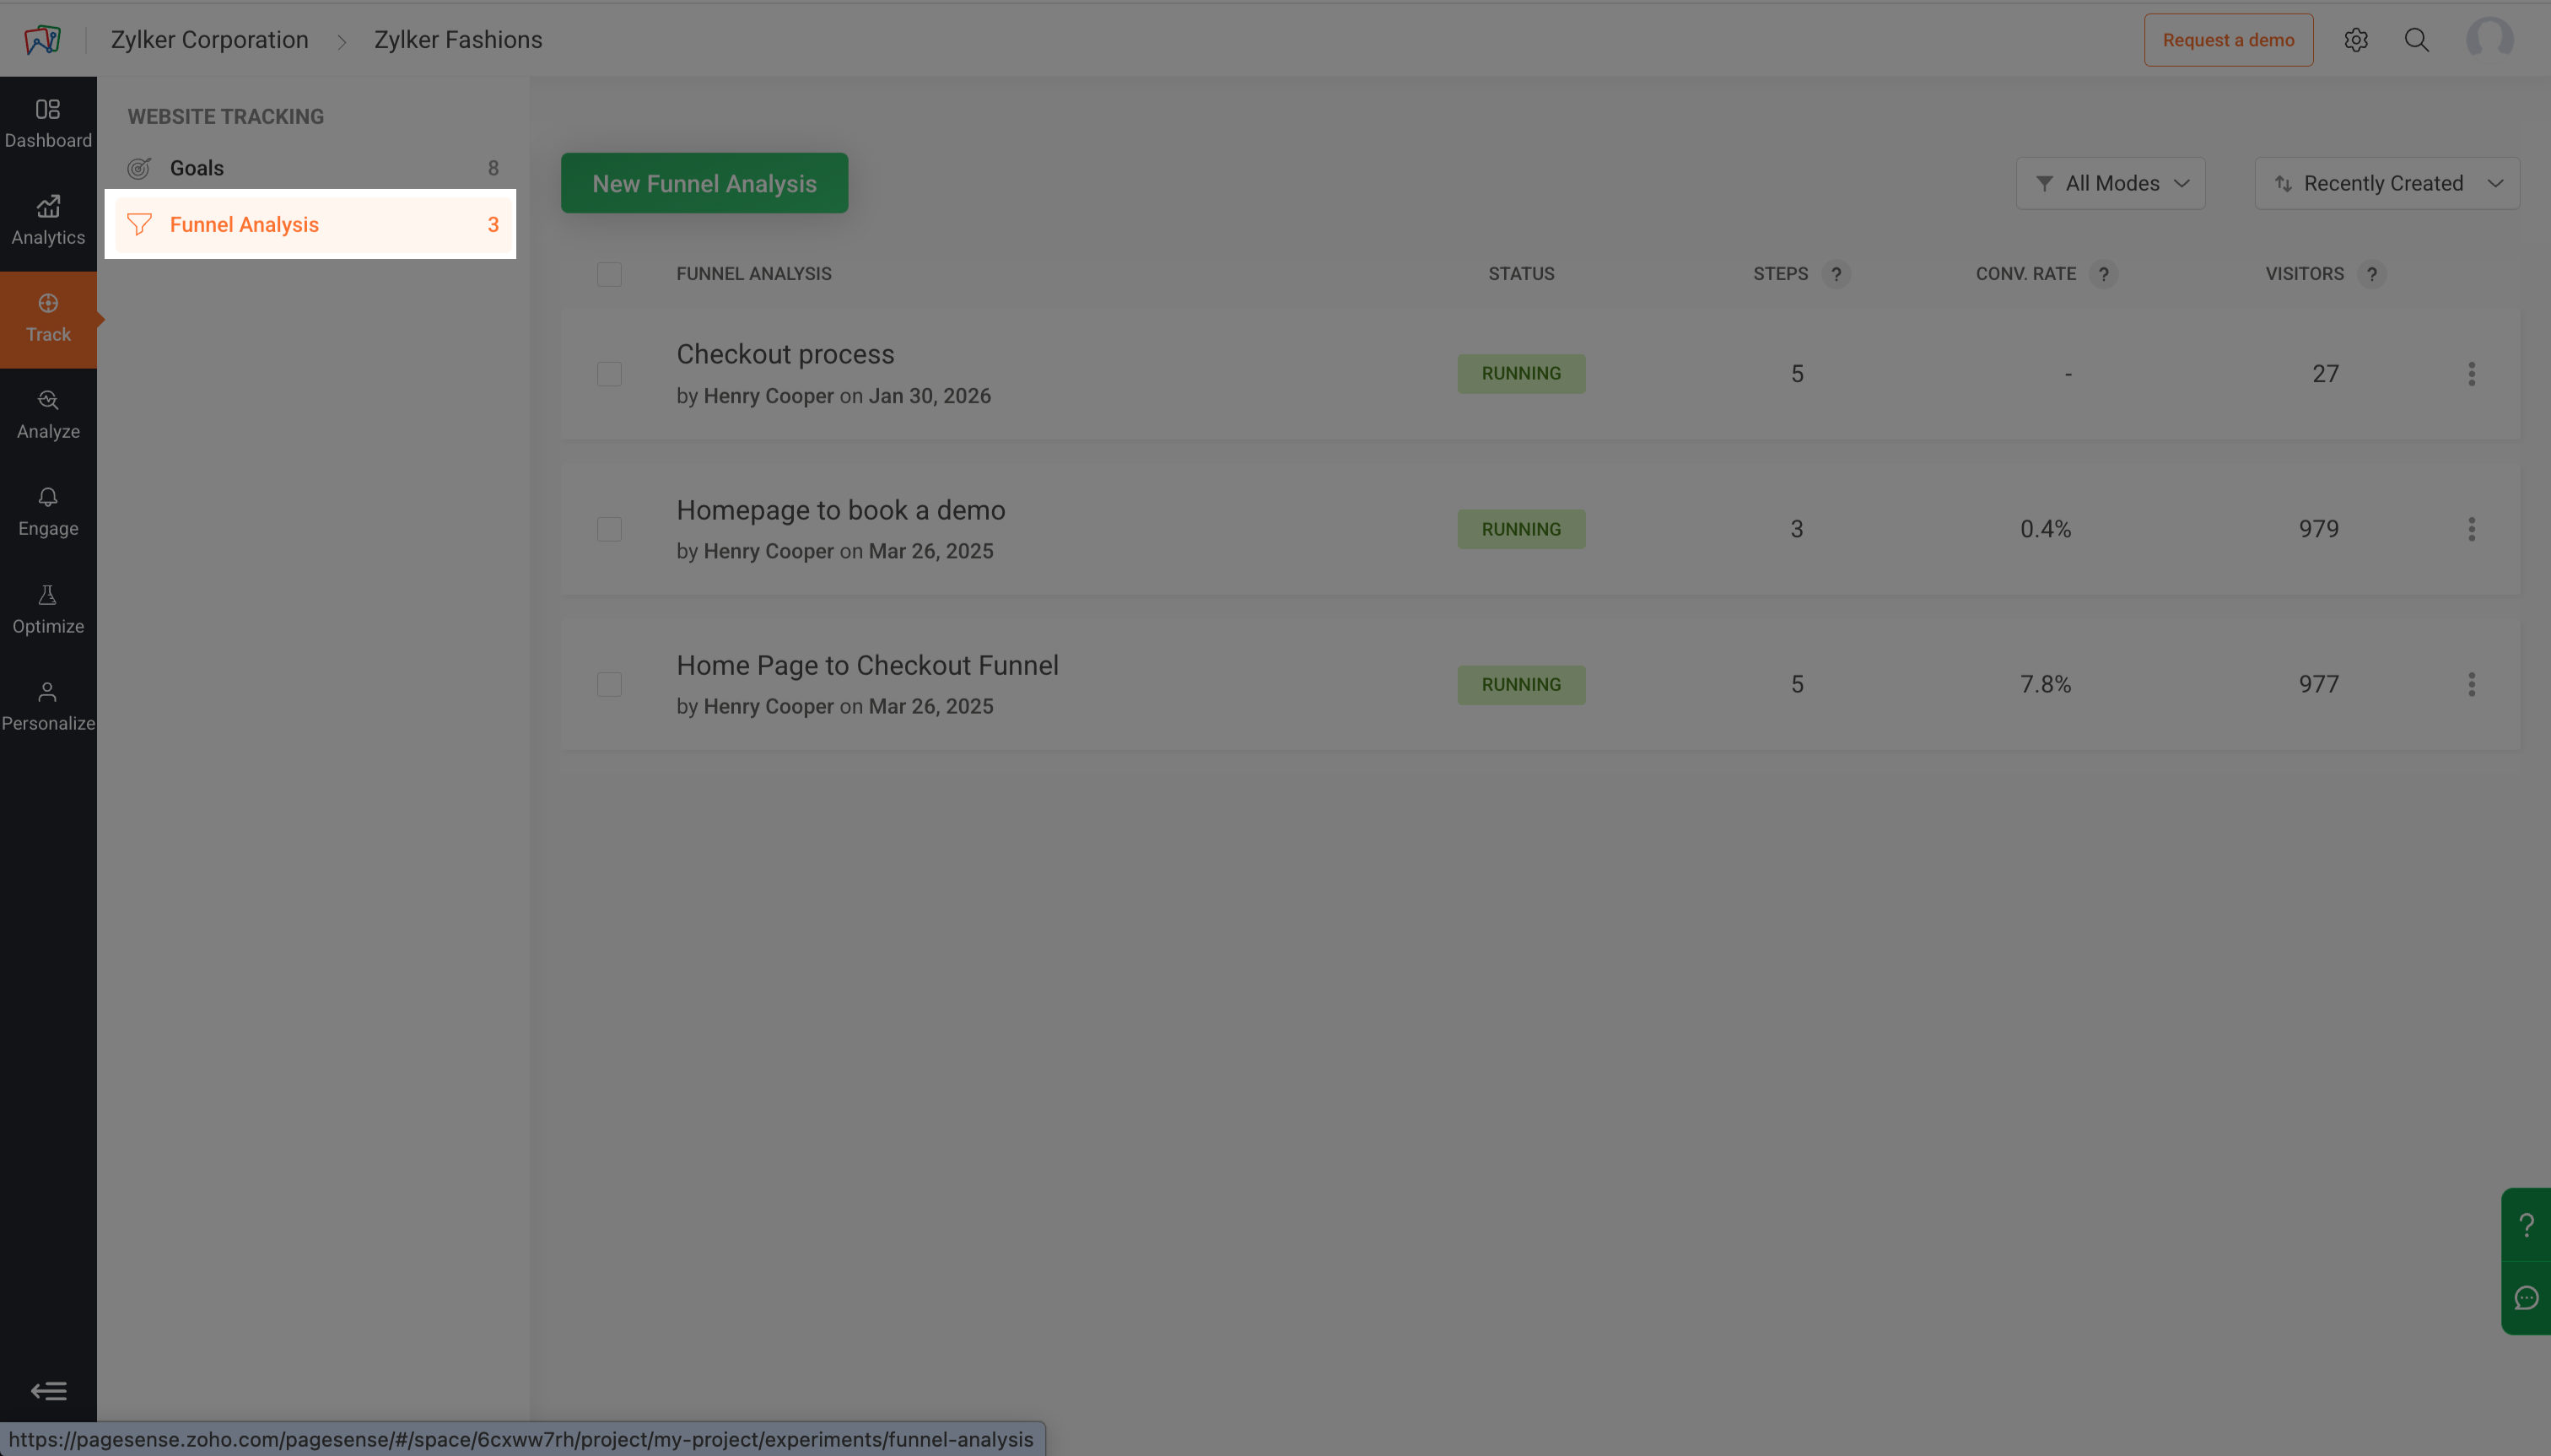Screen dimensions: 2551x1456
Task: Open the Dashboard sidebar icon
Action: coord(48,123)
